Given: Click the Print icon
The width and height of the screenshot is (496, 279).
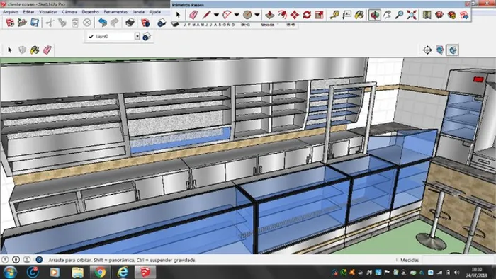Looking at the screenshot, I should pos(130,23).
